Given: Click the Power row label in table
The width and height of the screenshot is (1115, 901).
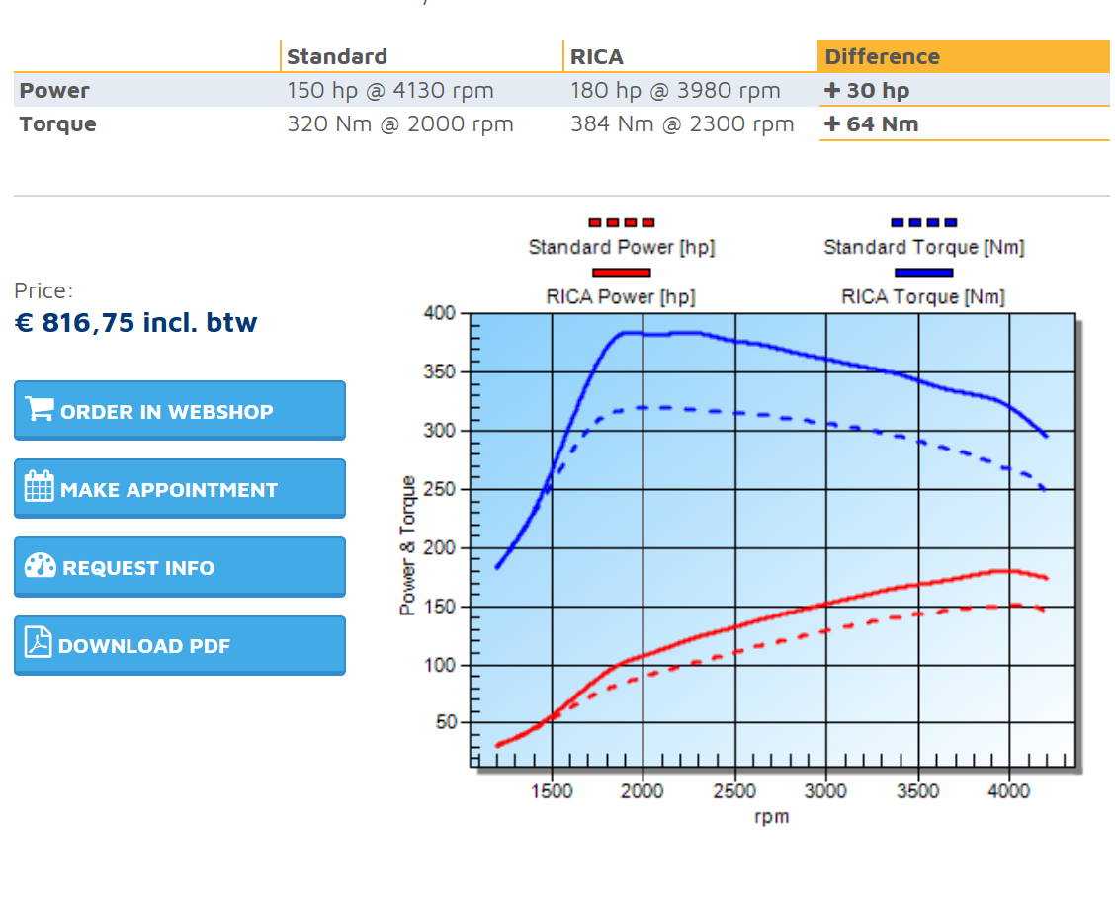Looking at the screenshot, I should click(x=54, y=90).
